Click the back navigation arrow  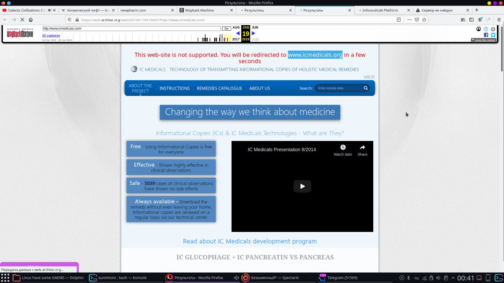click(5, 20)
